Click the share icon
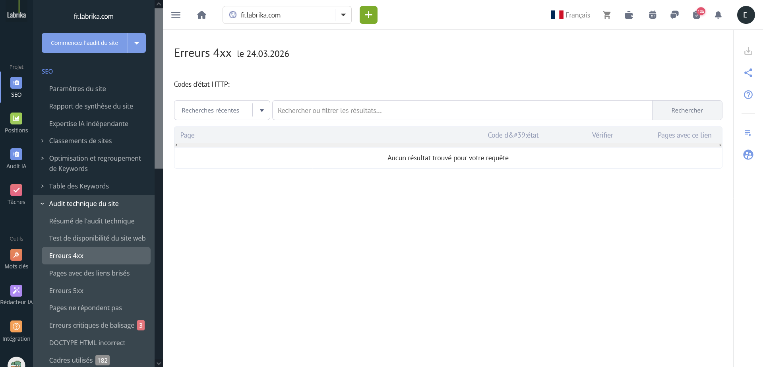The width and height of the screenshot is (763, 367). click(x=748, y=73)
